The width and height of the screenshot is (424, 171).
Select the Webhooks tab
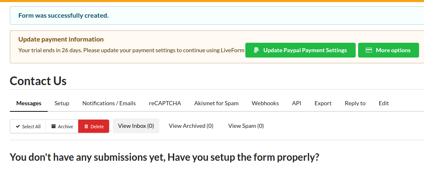pos(265,103)
